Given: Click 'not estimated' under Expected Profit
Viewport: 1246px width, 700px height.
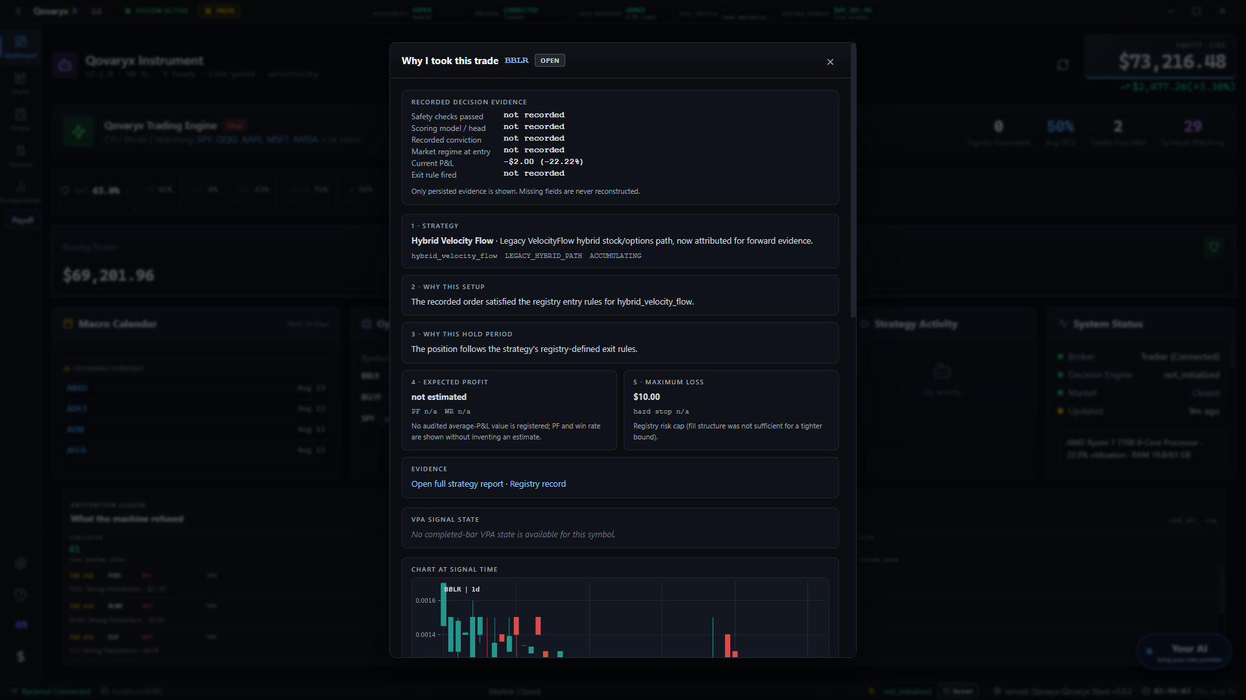Looking at the screenshot, I should [x=439, y=397].
